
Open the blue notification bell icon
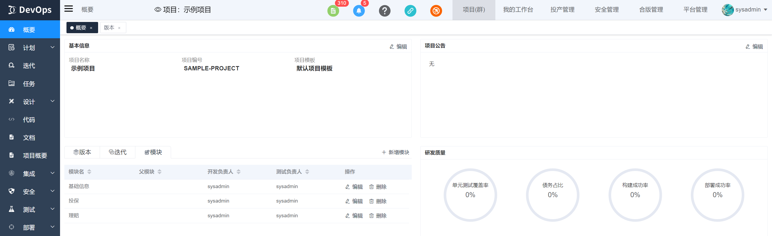tap(359, 11)
